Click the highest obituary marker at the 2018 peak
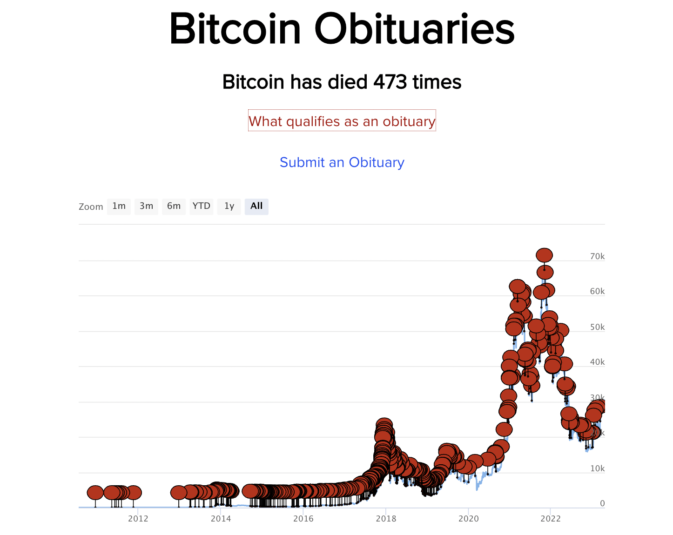673x535 pixels. point(384,424)
